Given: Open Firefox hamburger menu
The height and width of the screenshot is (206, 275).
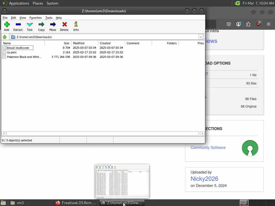Looking at the screenshot, I should [x=269, y=24].
